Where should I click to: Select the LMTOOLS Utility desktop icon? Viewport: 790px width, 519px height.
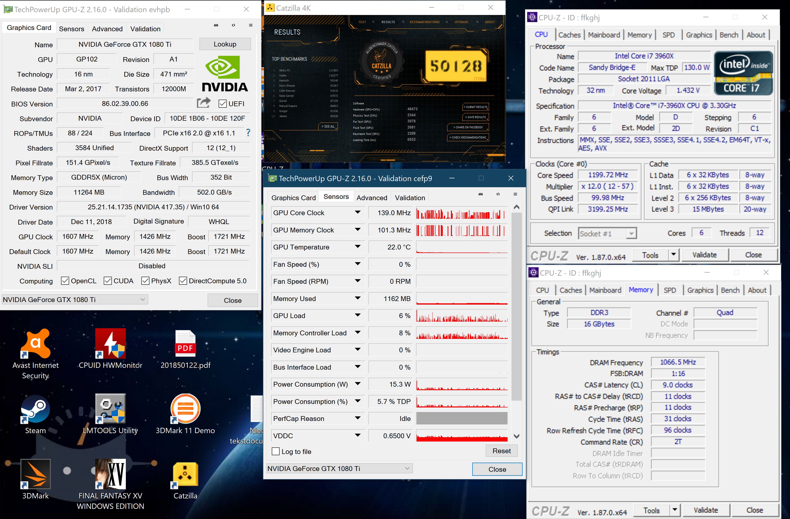(x=110, y=414)
